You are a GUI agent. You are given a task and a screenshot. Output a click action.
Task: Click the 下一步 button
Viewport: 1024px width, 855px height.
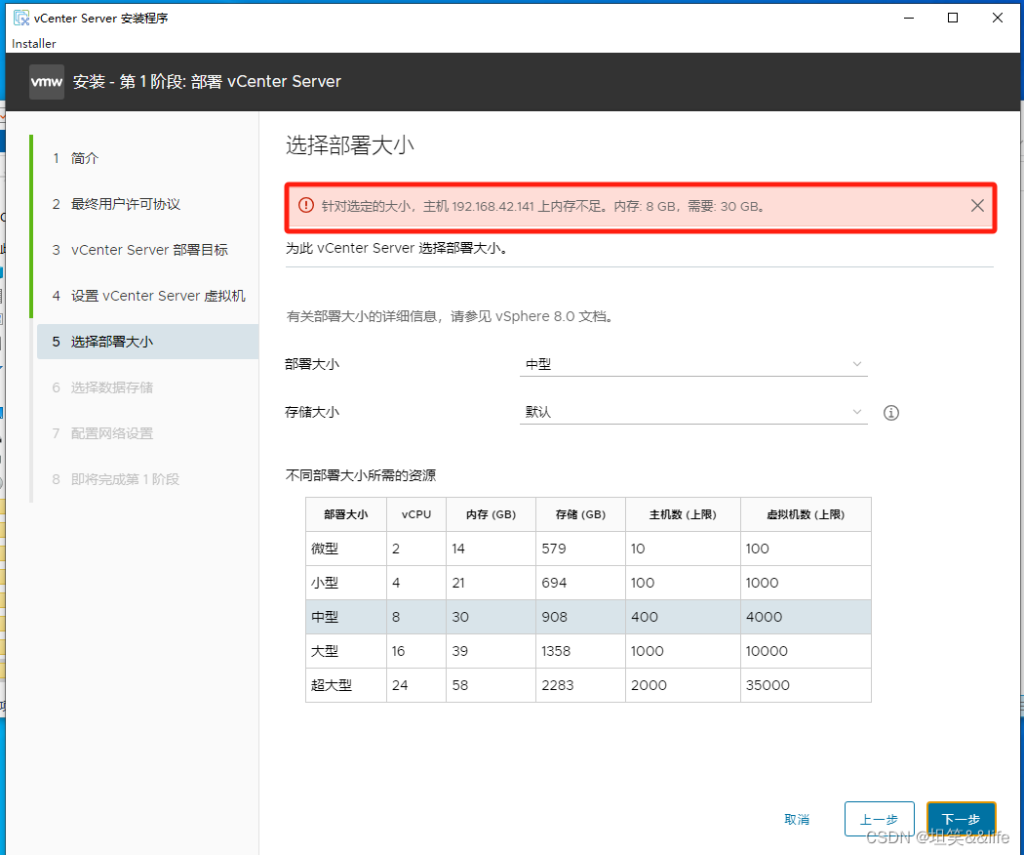click(961, 818)
